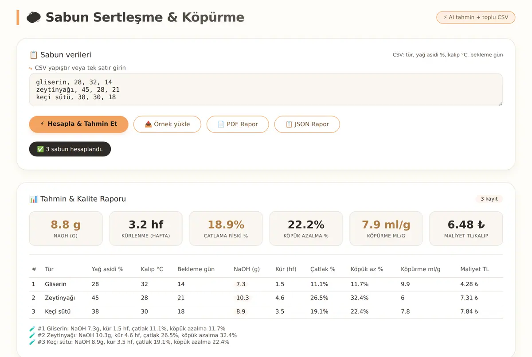The height and width of the screenshot is (357, 532).
Task: Click the CSV format hint text
Action: [x=448, y=55]
